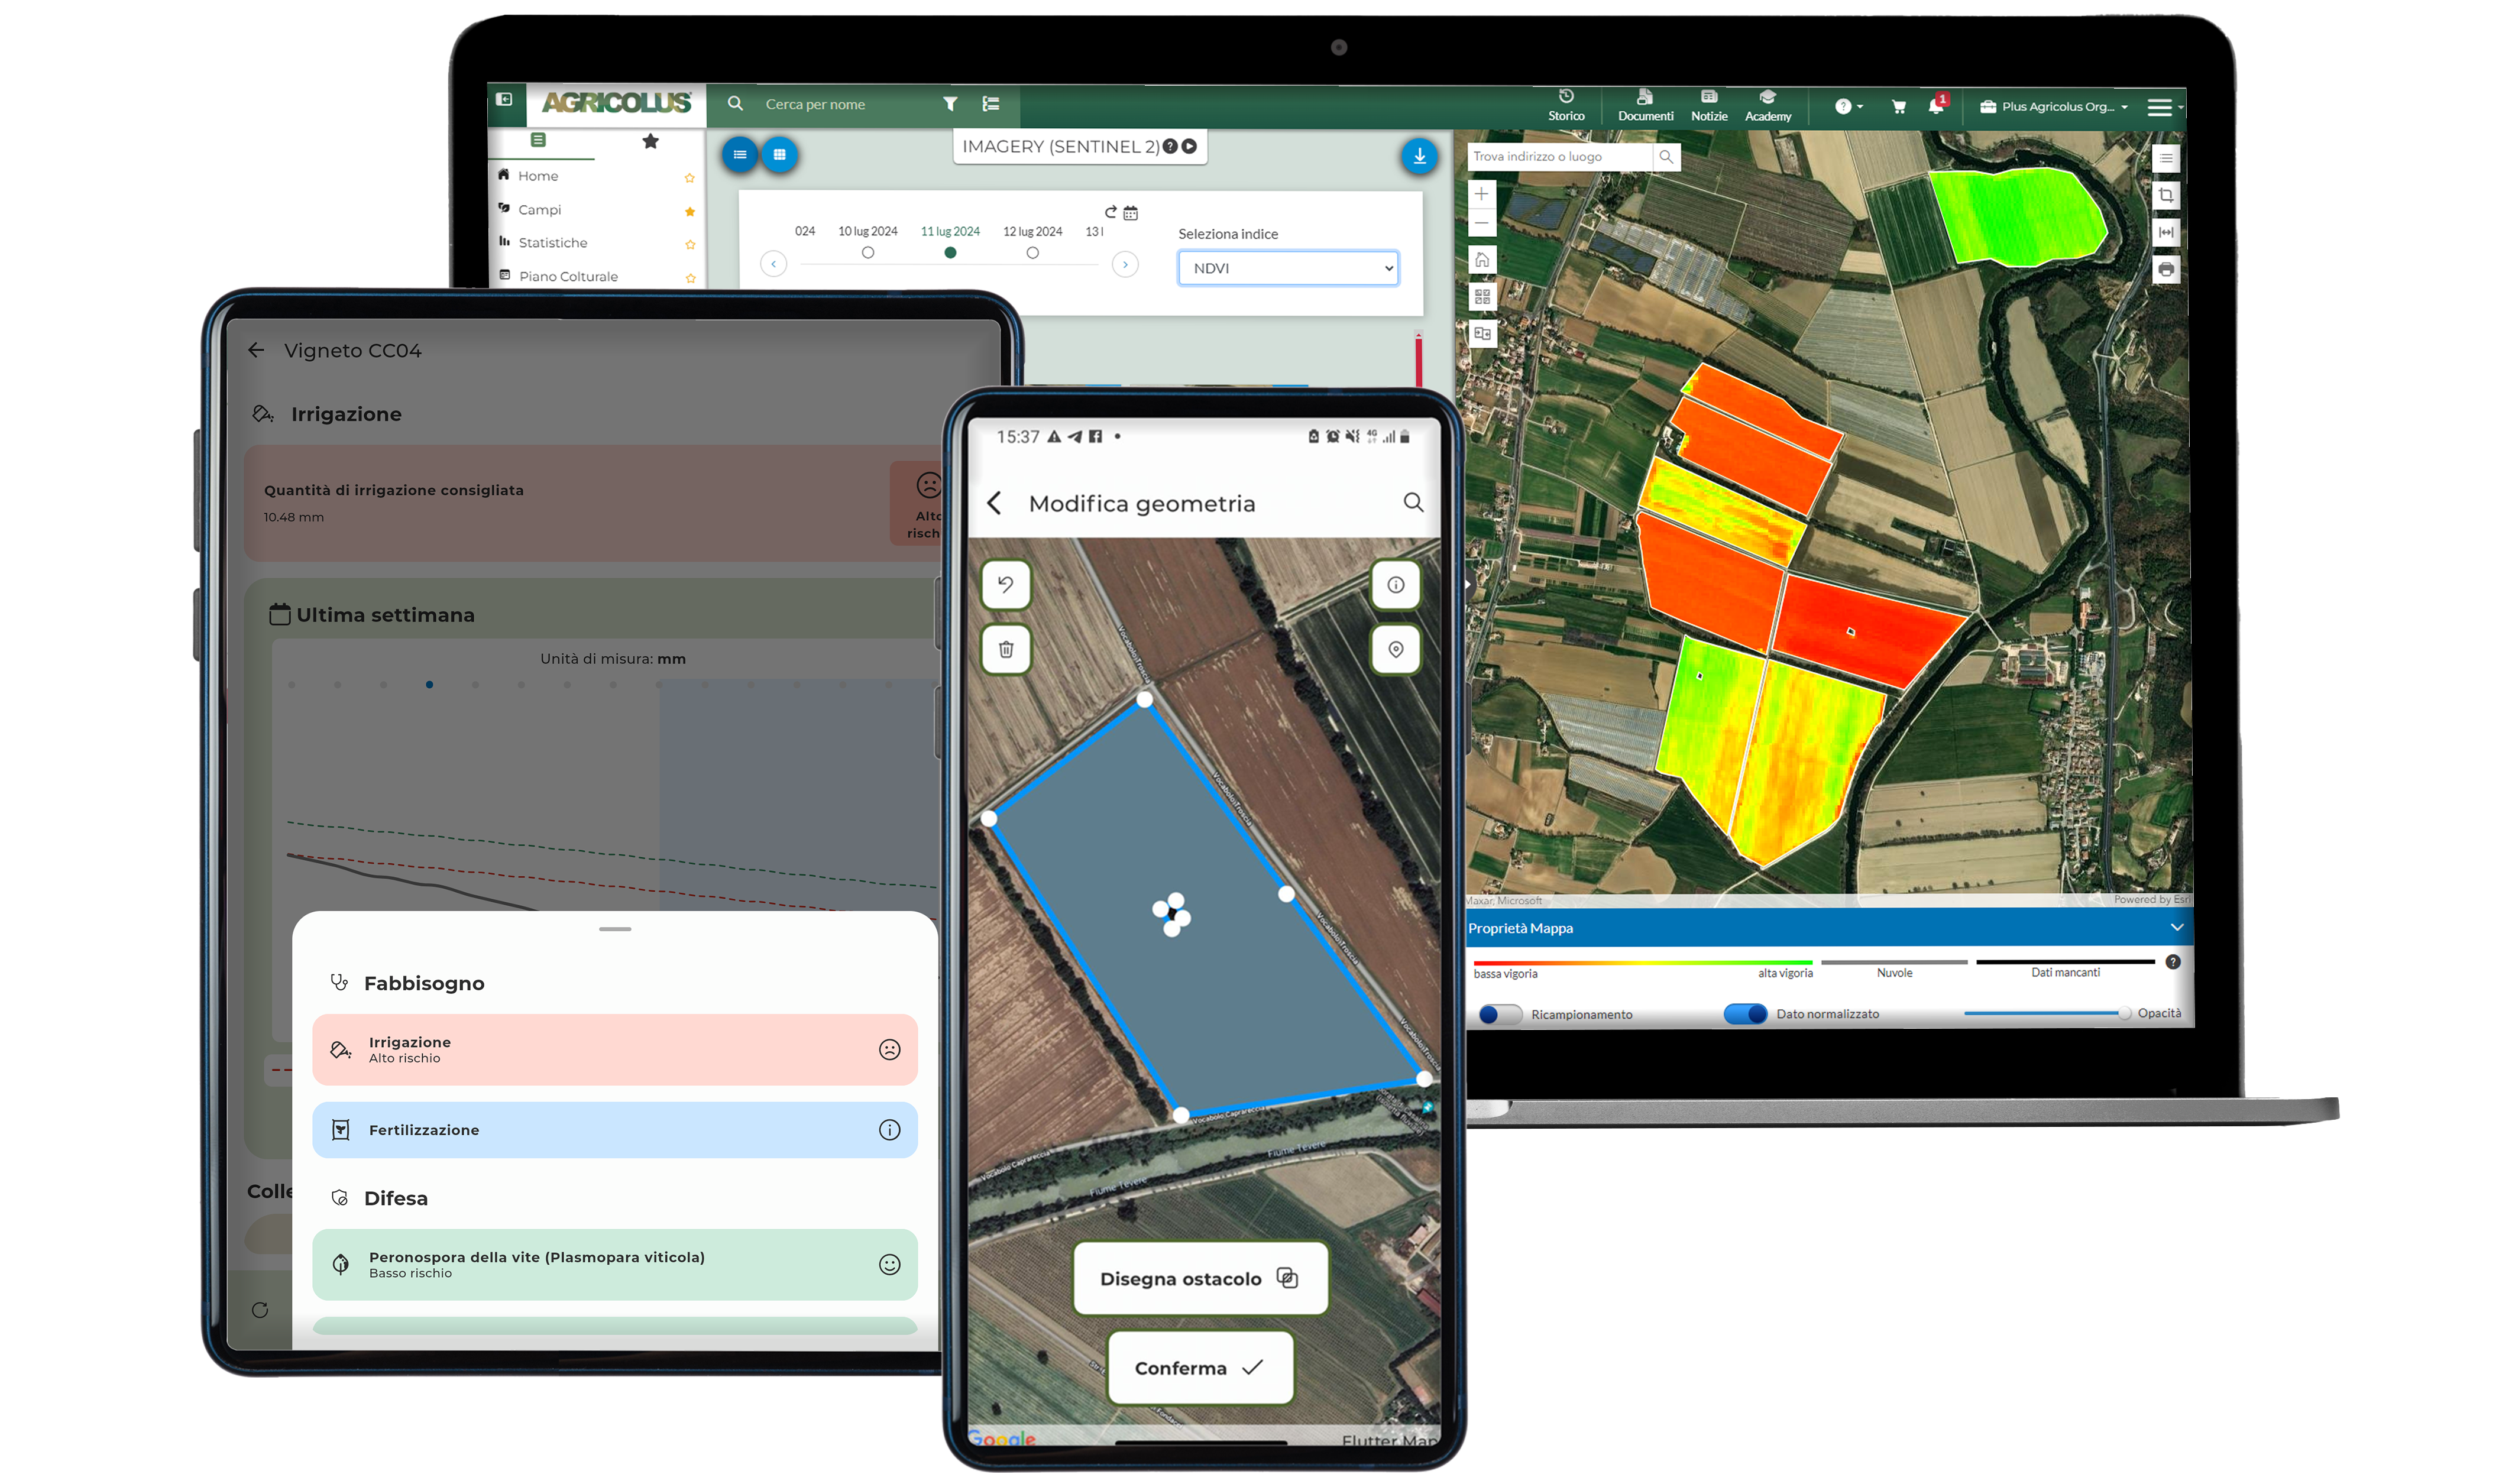Open the hamburger menu in the top bar

click(2160, 107)
